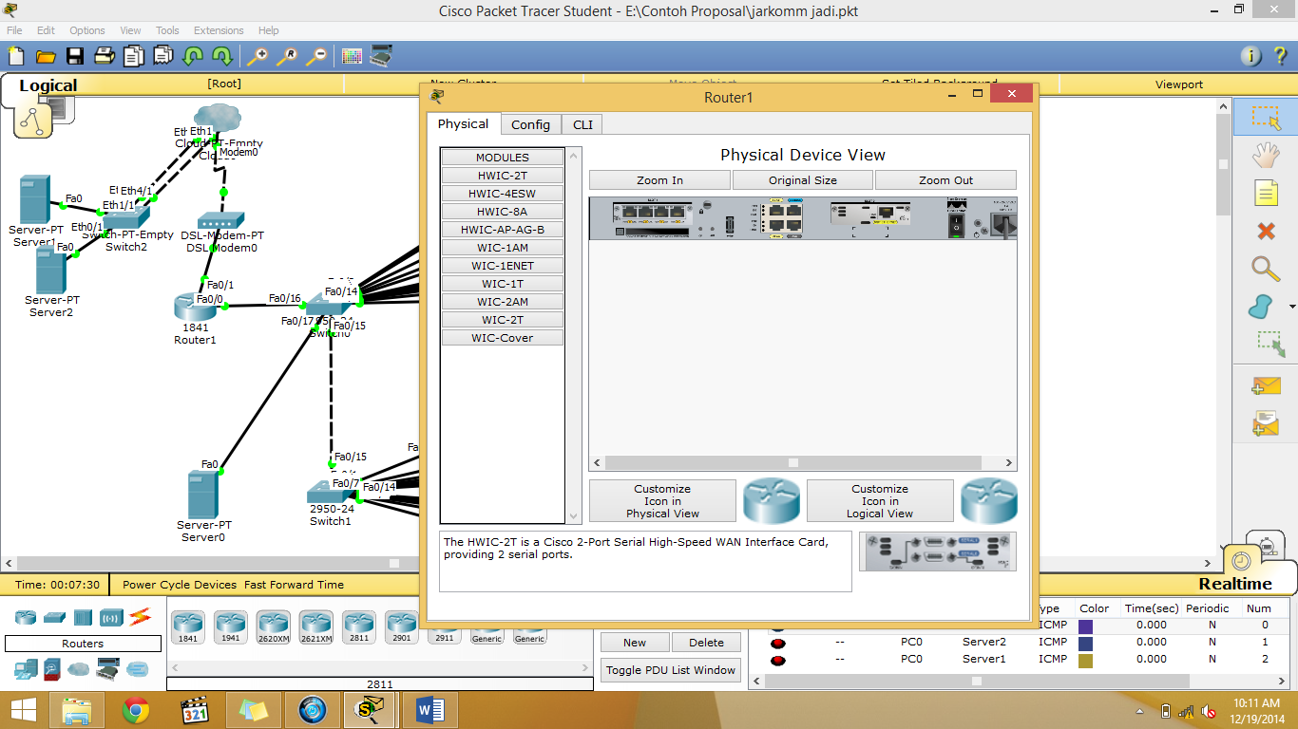Choose the WAN Emulation cloud category icon
The width and height of the screenshot is (1298, 729).
coord(79,669)
